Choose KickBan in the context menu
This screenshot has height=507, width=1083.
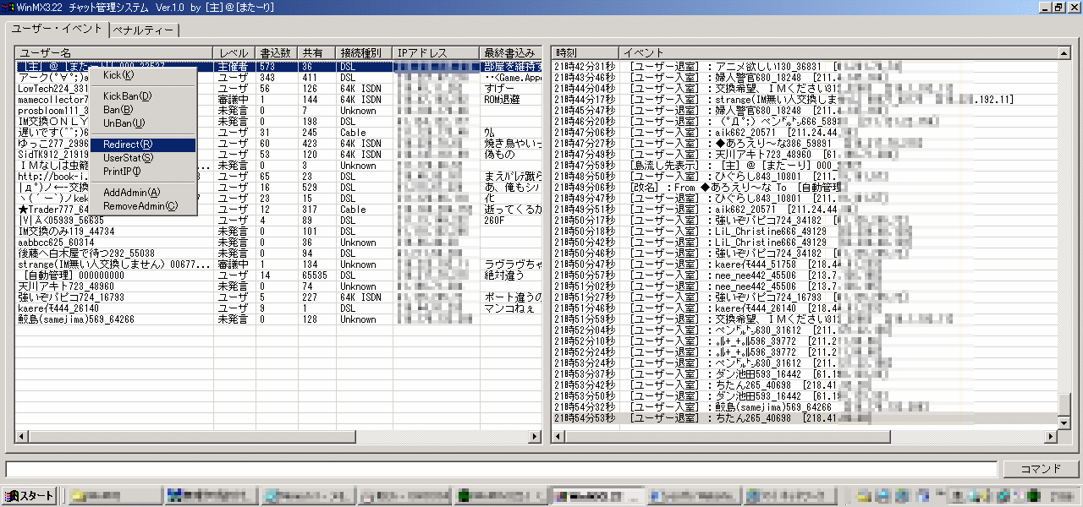pyautogui.click(x=127, y=96)
